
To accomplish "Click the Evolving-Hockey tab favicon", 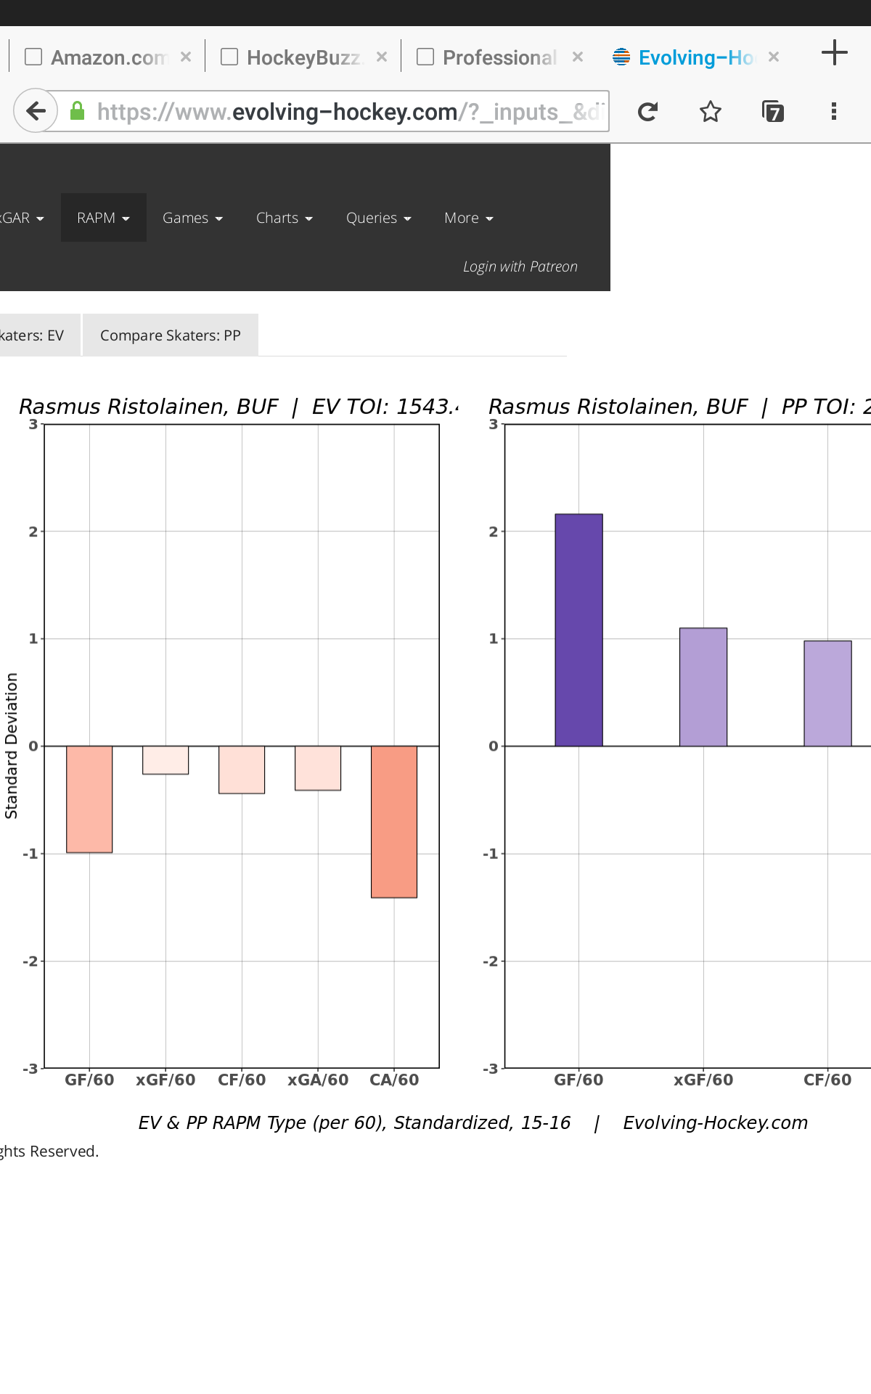I will click(621, 57).
